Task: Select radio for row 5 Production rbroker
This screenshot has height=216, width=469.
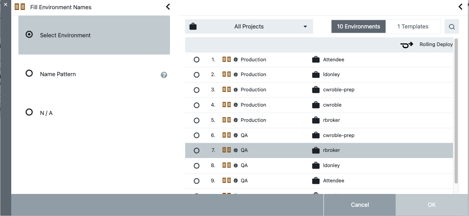Action: click(x=196, y=120)
